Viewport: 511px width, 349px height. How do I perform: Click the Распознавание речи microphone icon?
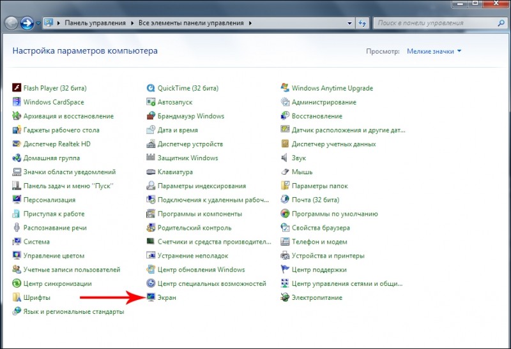[x=17, y=228]
